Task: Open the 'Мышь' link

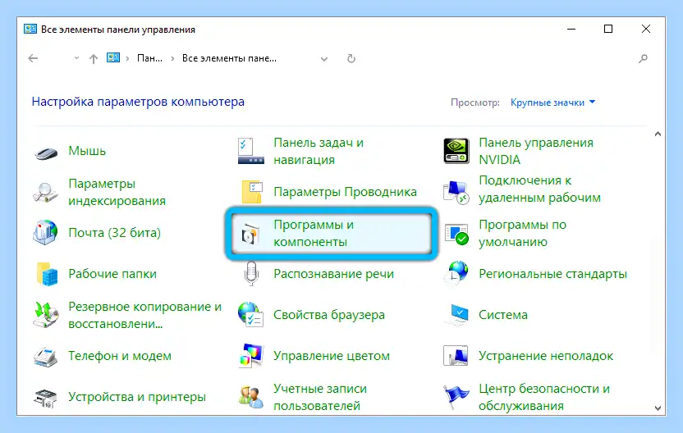Action: coord(87,151)
